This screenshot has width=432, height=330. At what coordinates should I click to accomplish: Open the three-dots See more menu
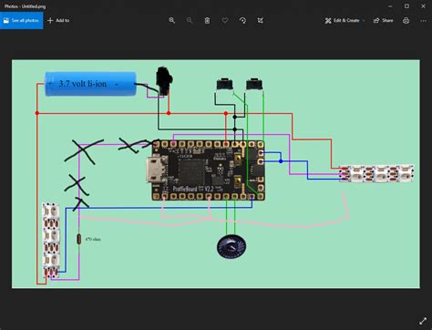click(424, 20)
